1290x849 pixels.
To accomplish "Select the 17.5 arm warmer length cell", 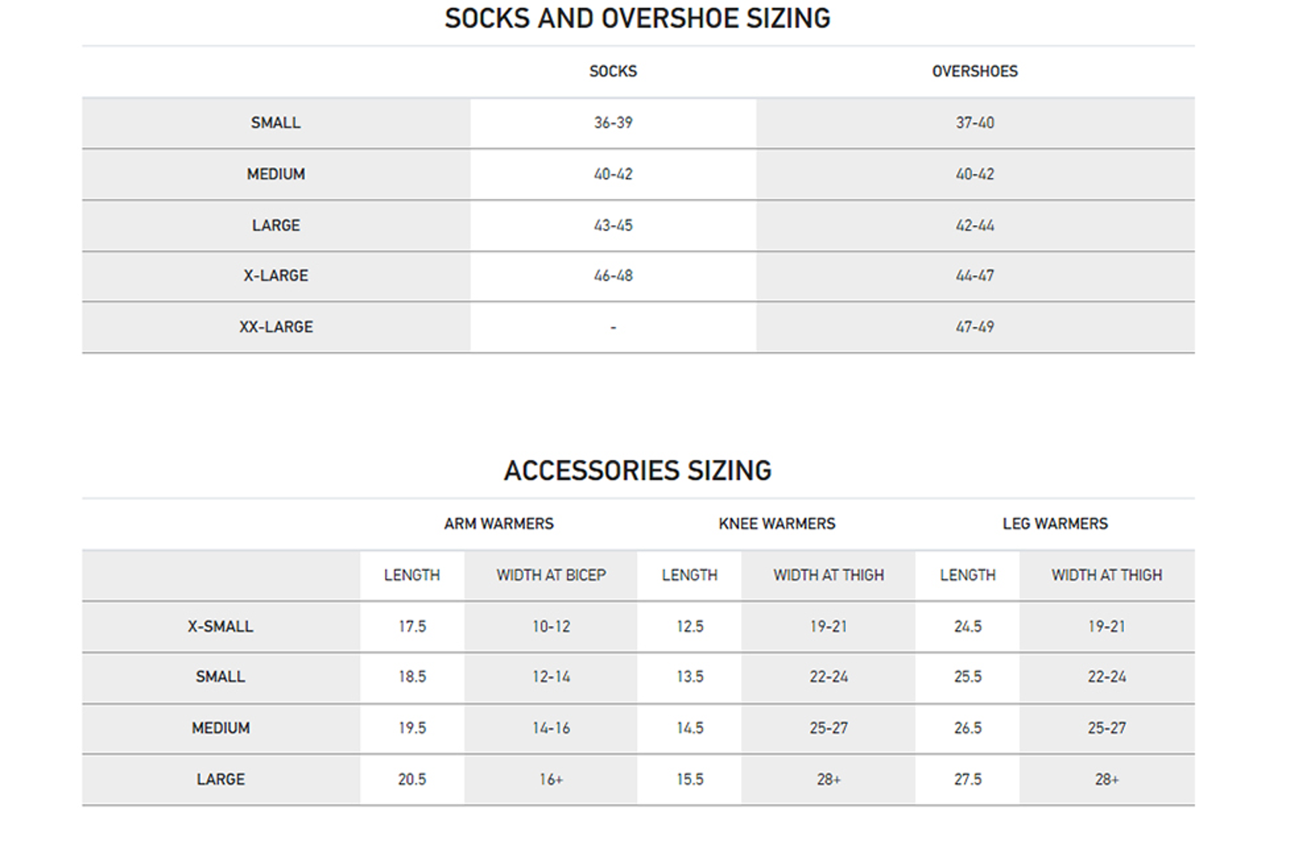I will (412, 627).
